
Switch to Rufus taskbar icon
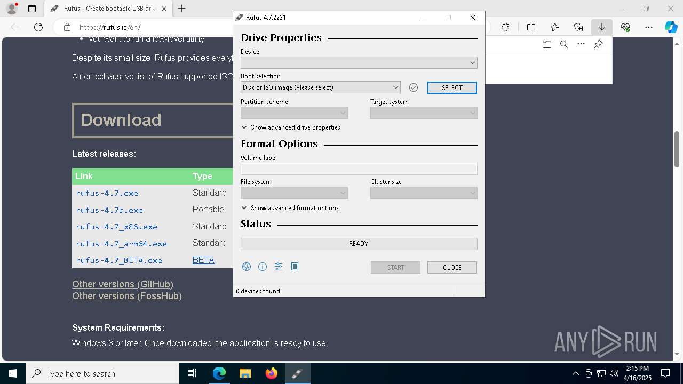(x=297, y=373)
